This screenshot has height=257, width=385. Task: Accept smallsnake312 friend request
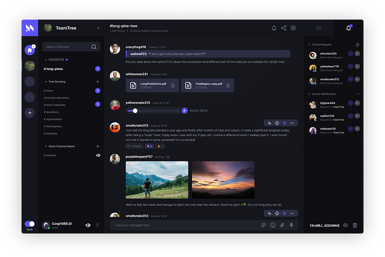pyautogui.click(x=351, y=79)
